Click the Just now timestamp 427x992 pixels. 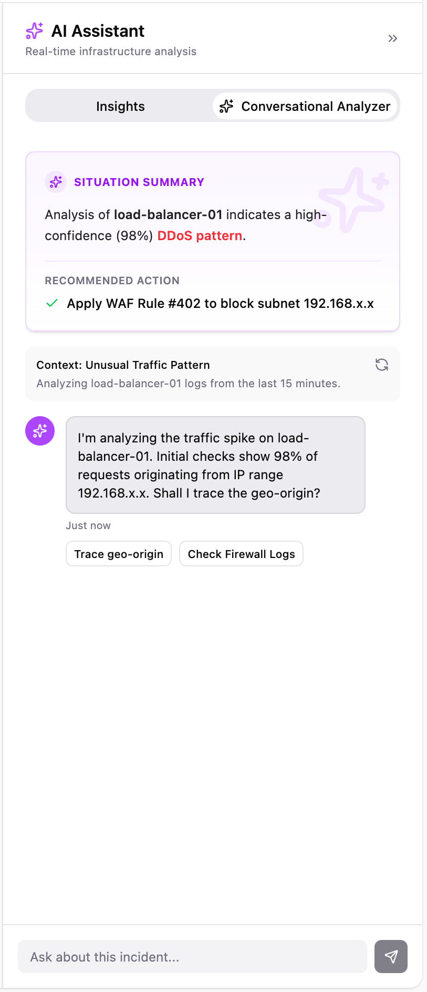click(88, 525)
